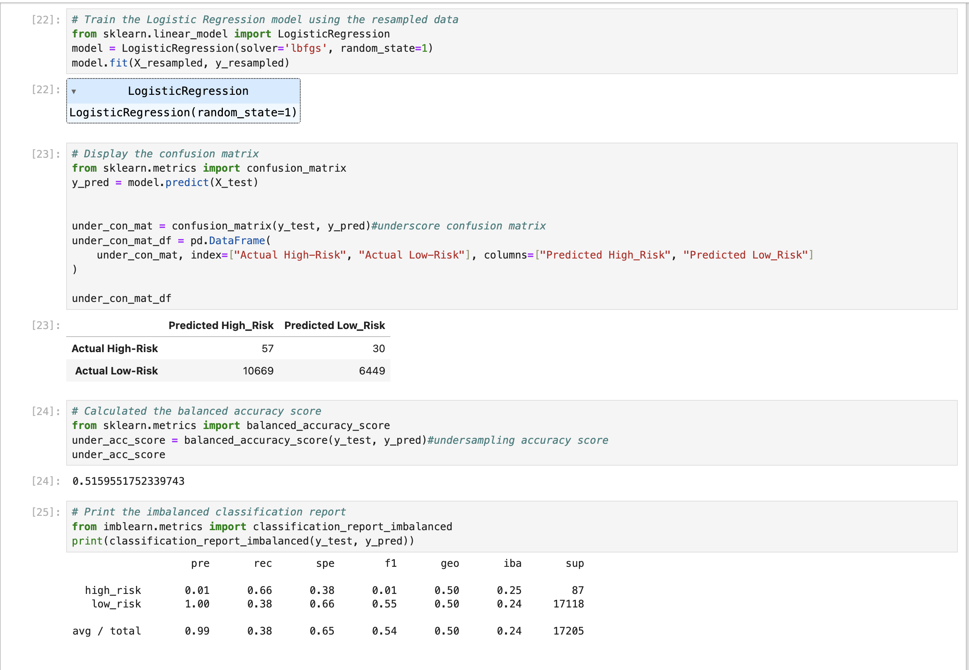Viewport: 969px width, 670px height.
Task: Click the 'geo' column header in report
Action: pos(450,564)
